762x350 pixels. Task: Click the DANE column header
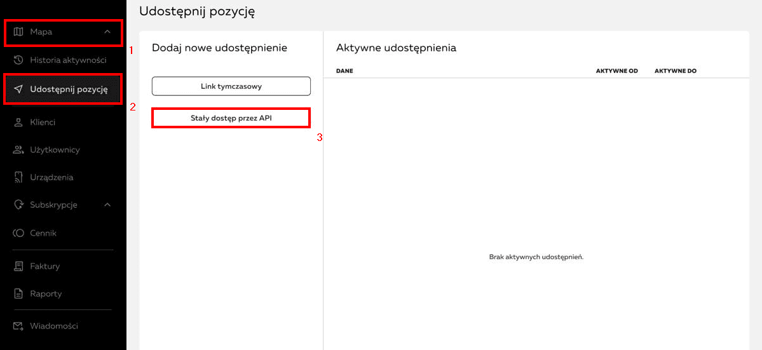coord(344,71)
